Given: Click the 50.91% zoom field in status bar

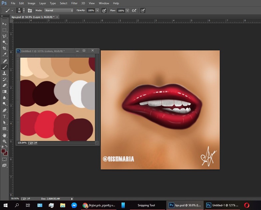Looking at the screenshot, I should tap(15, 199).
